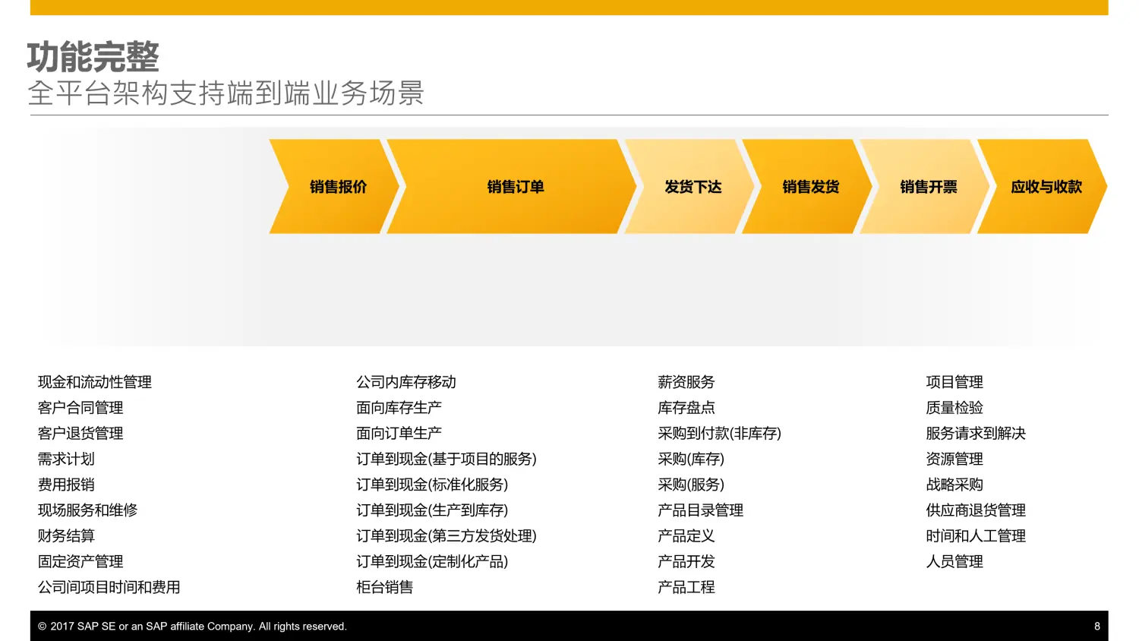Select 产品目录管理 entry
Viewport: 1139px width, 641px height.
tap(701, 510)
